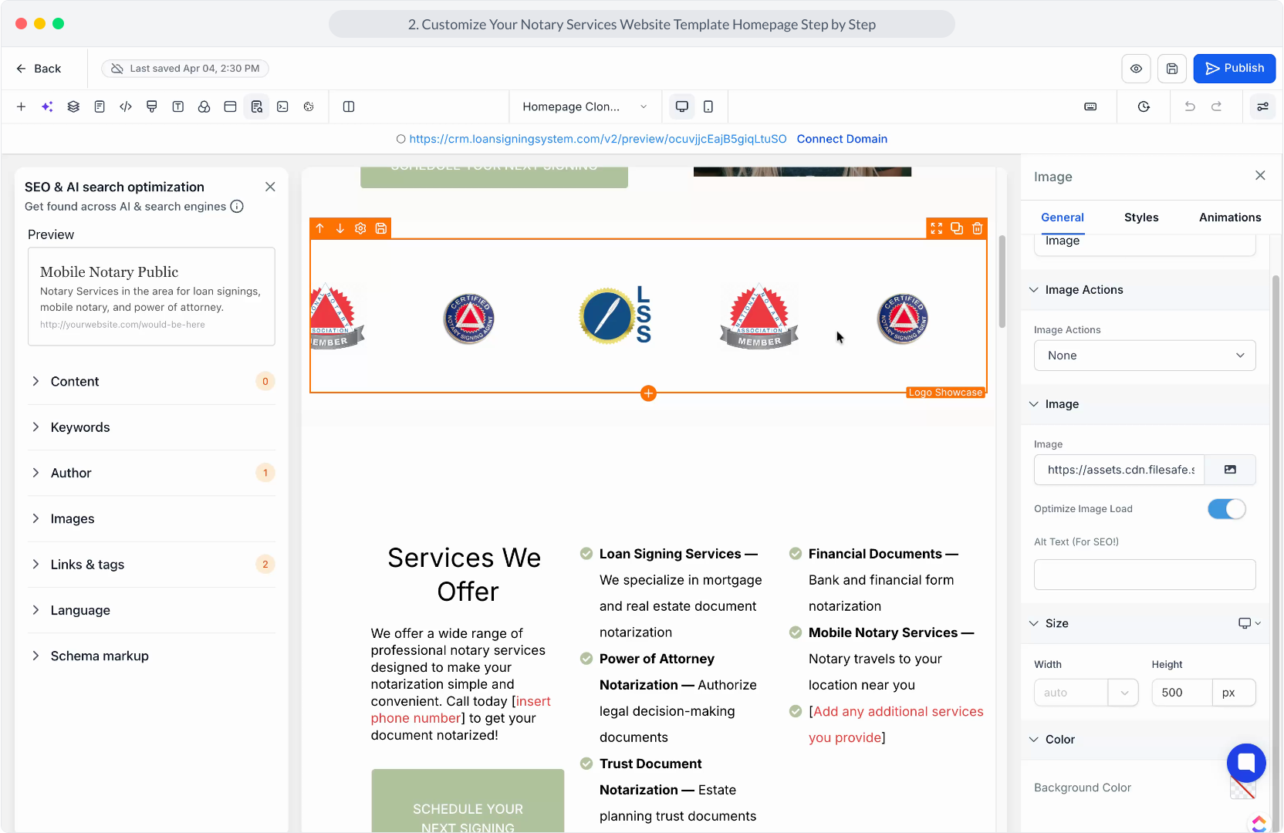Open the pages document icon

(x=100, y=106)
